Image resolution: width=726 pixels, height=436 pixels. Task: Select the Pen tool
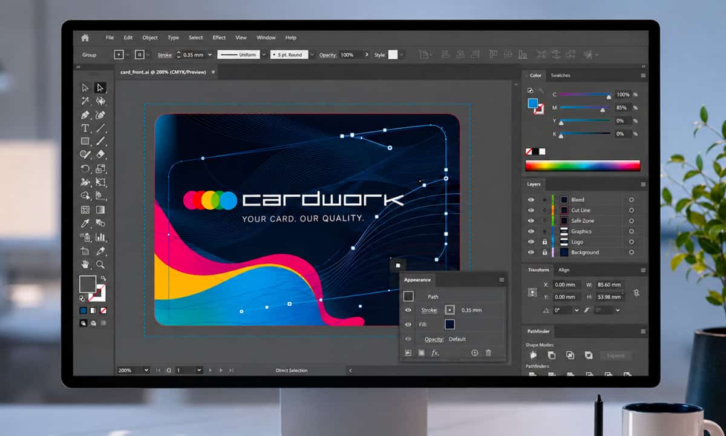point(85,115)
